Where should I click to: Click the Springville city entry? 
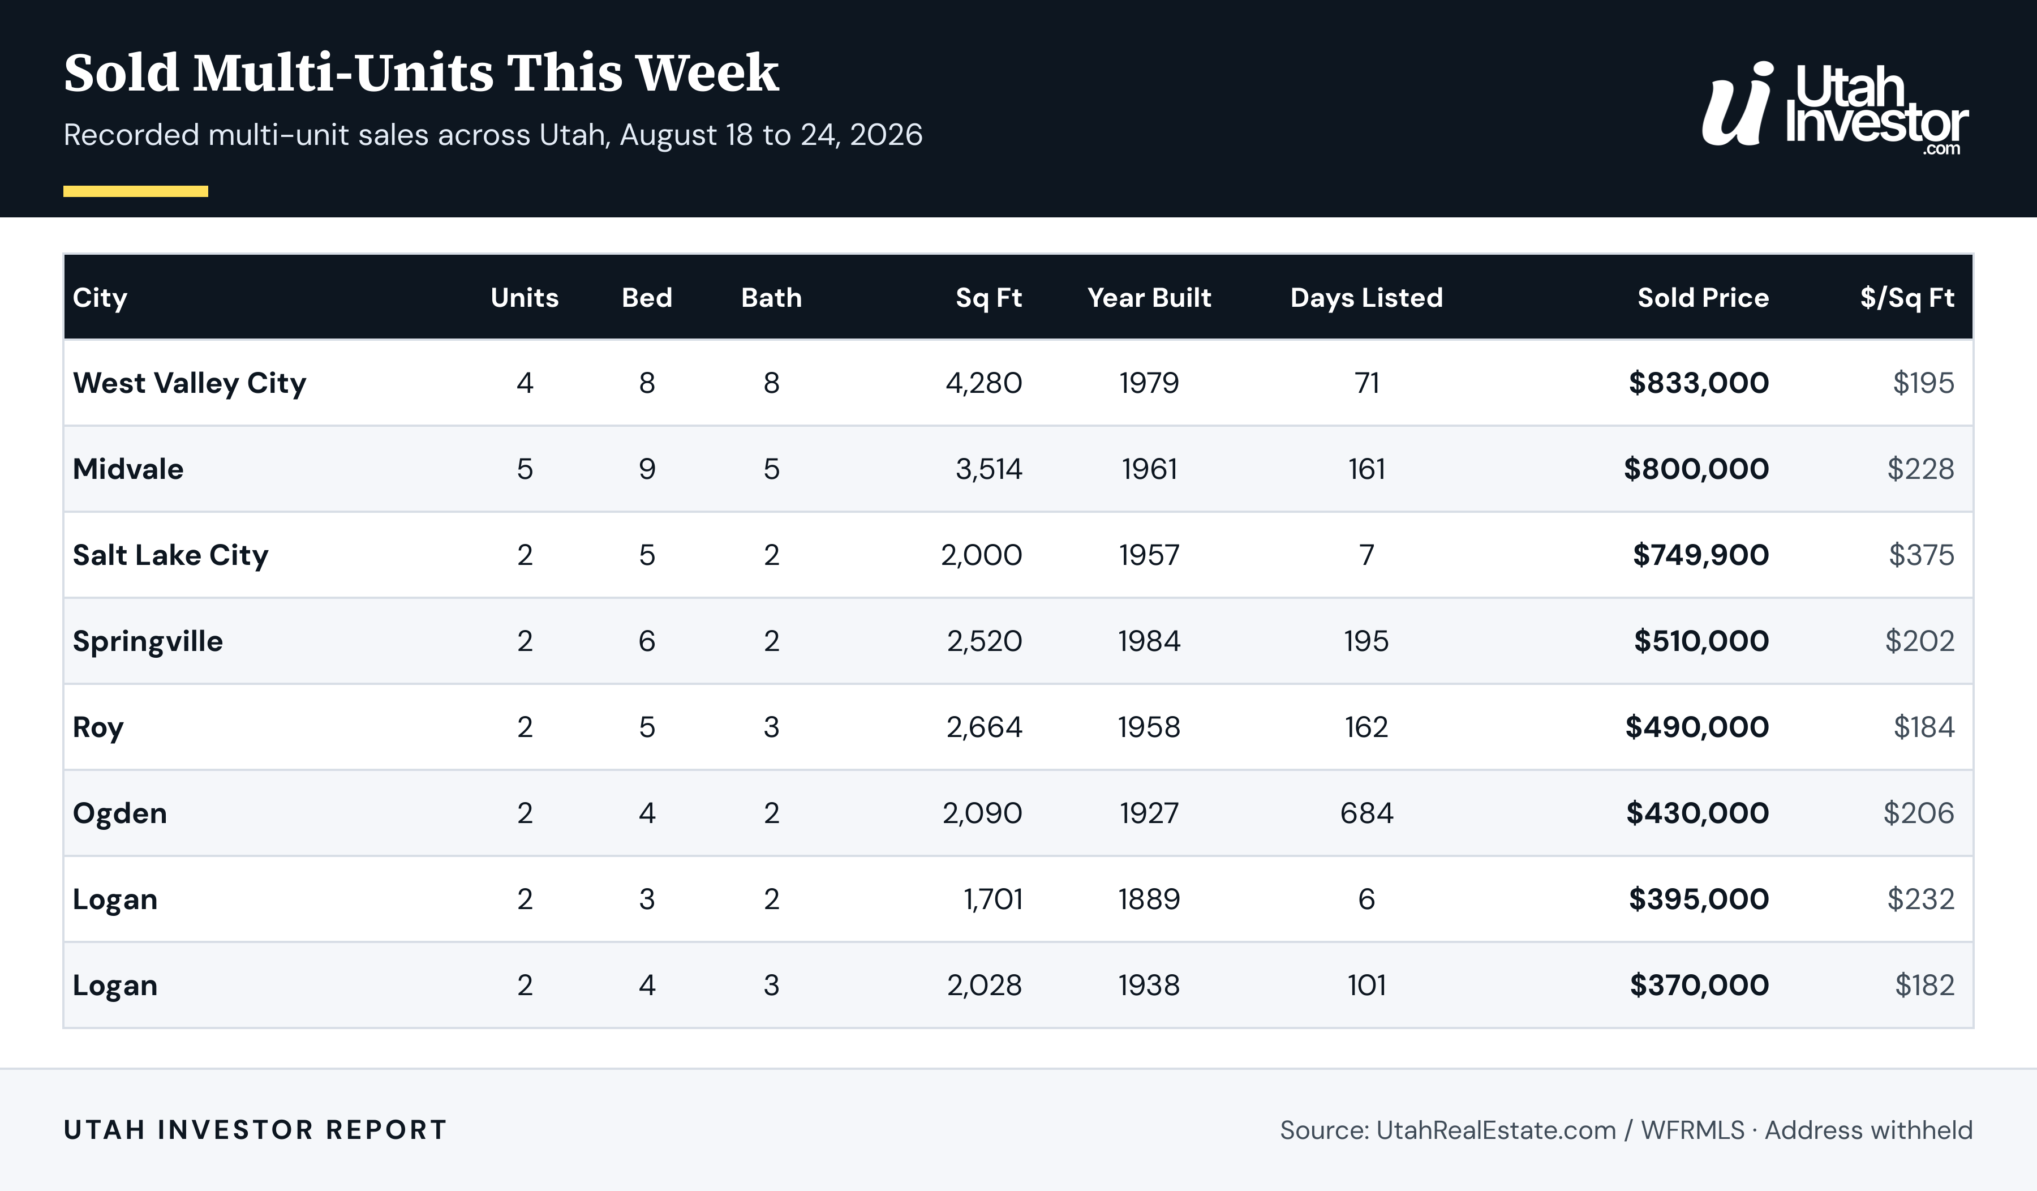coord(148,641)
